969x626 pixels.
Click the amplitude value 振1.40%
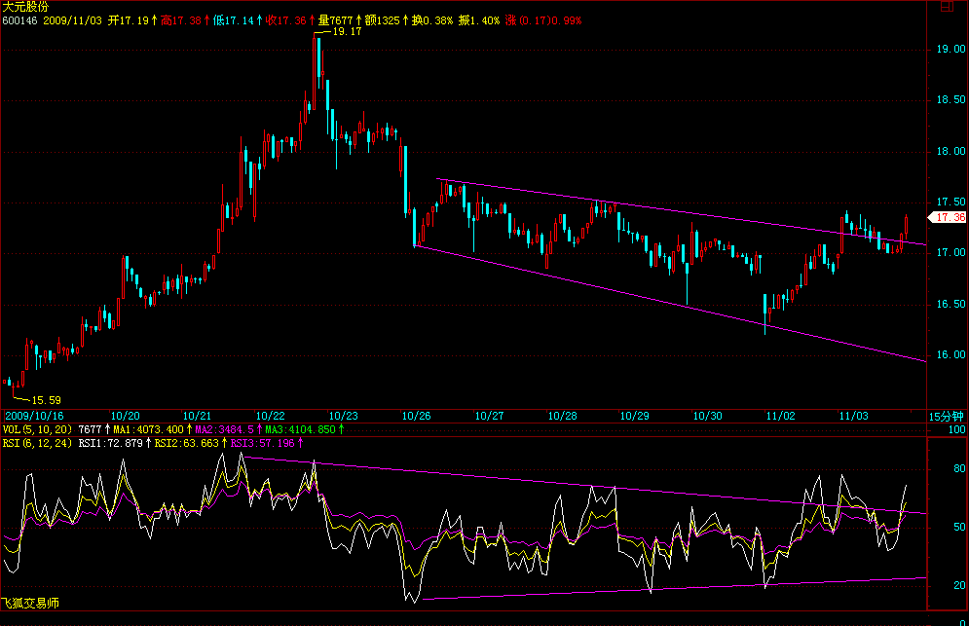[479, 20]
